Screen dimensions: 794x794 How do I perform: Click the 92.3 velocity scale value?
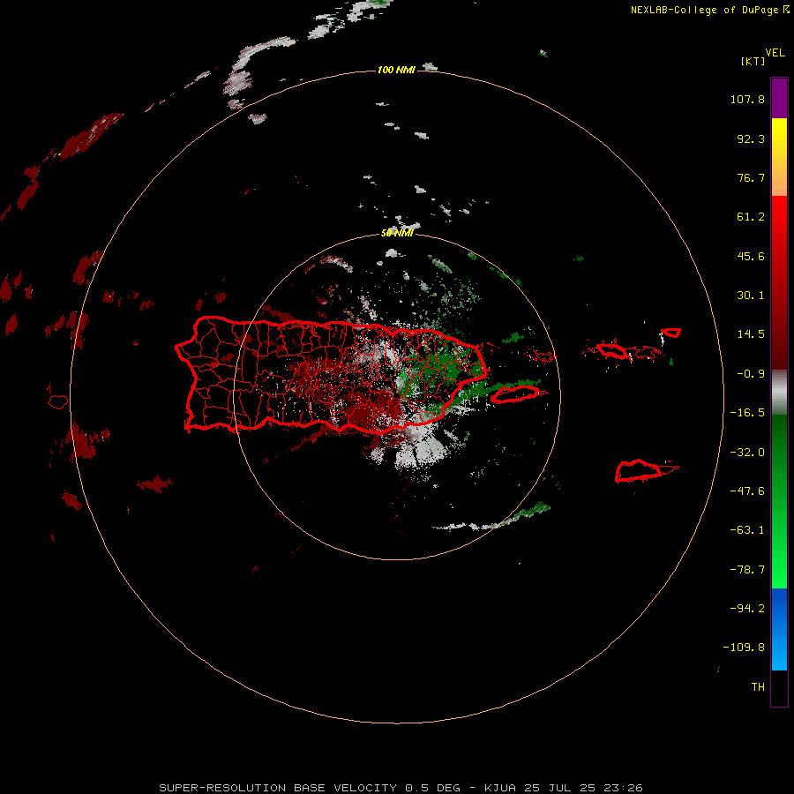(x=751, y=139)
